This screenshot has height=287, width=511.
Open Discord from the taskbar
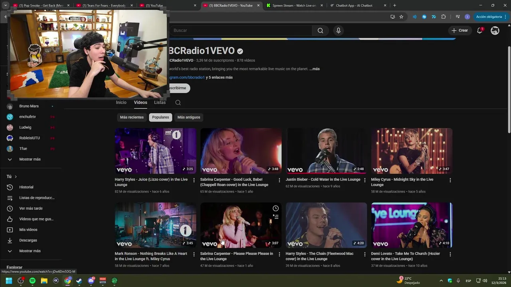click(x=91, y=281)
